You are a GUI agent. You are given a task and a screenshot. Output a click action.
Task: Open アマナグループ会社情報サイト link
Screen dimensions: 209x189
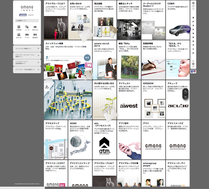[x=27, y=70]
